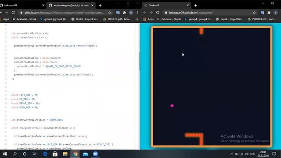Open Task View on the taskbar
Viewport: 281px width, 158px height.
[x=34, y=154]
